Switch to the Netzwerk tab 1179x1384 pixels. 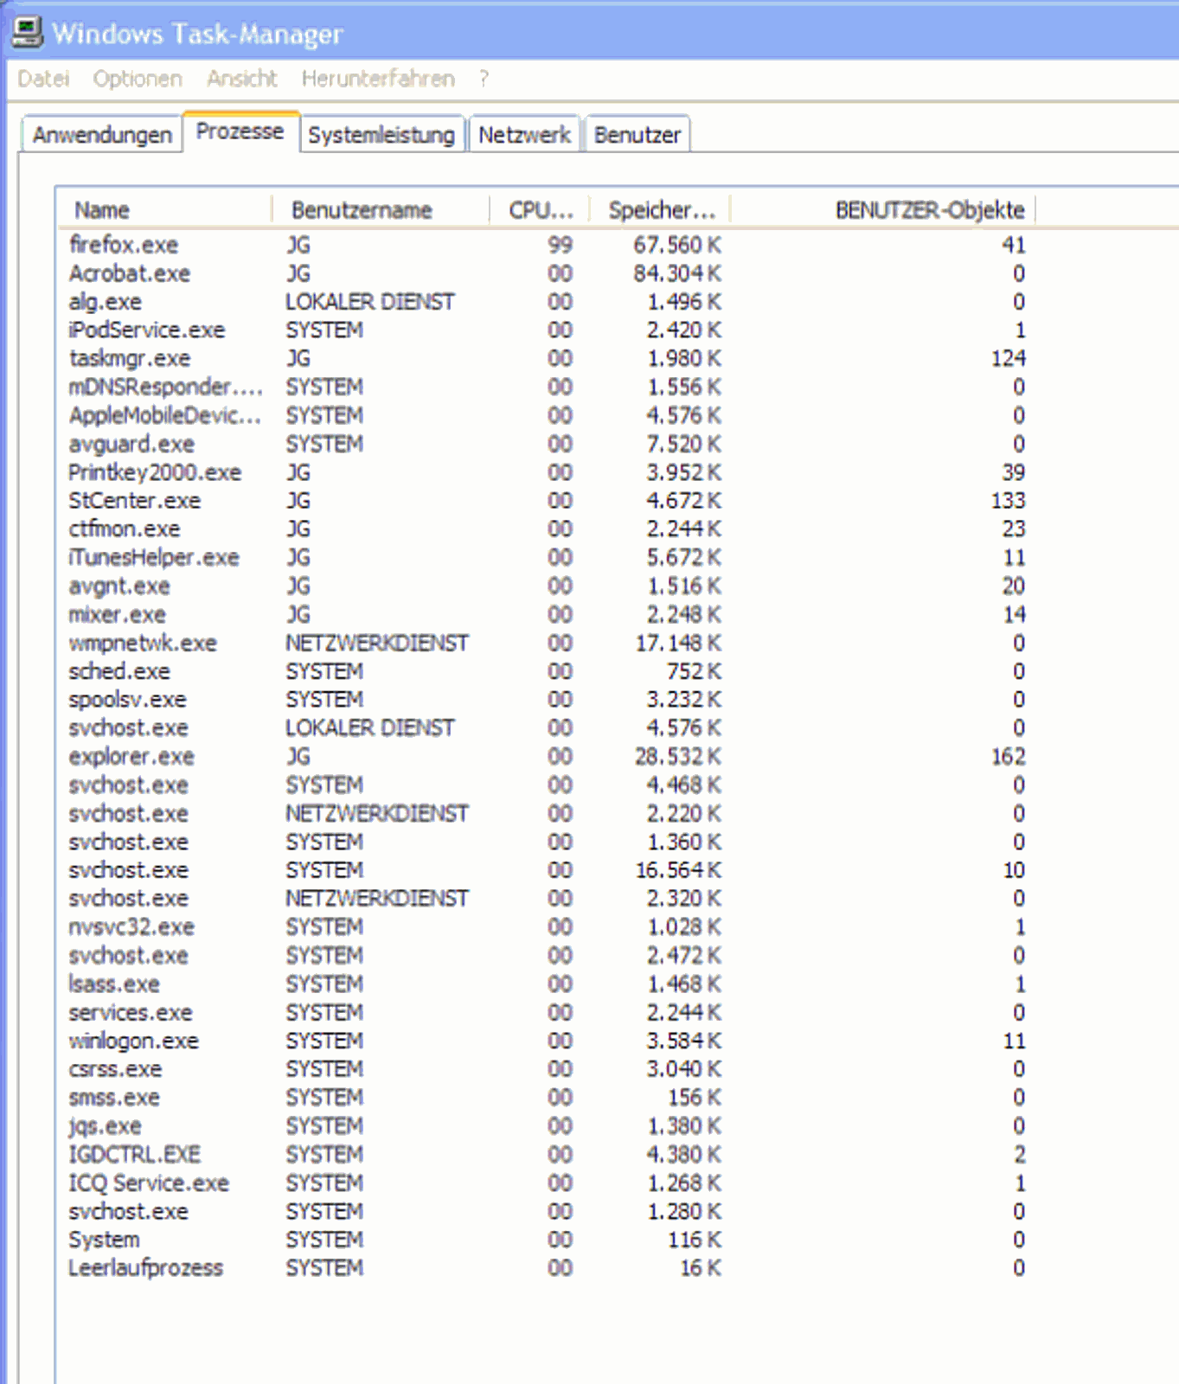click(524, 135)
